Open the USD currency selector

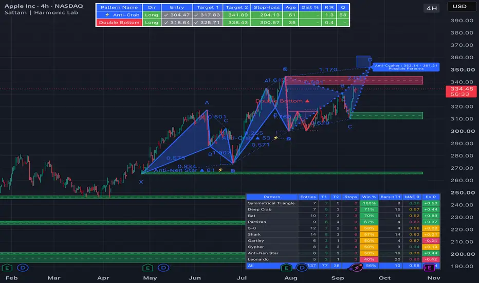[x=459, y=6]
